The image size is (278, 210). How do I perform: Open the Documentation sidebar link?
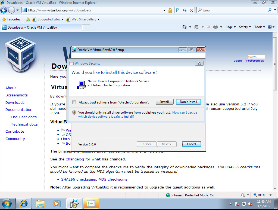tap(19, 109)
